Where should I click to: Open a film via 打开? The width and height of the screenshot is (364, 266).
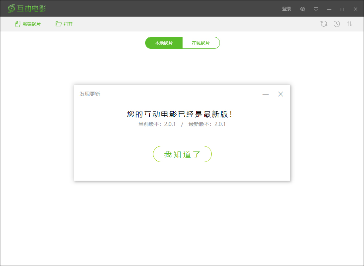point(64,24)
